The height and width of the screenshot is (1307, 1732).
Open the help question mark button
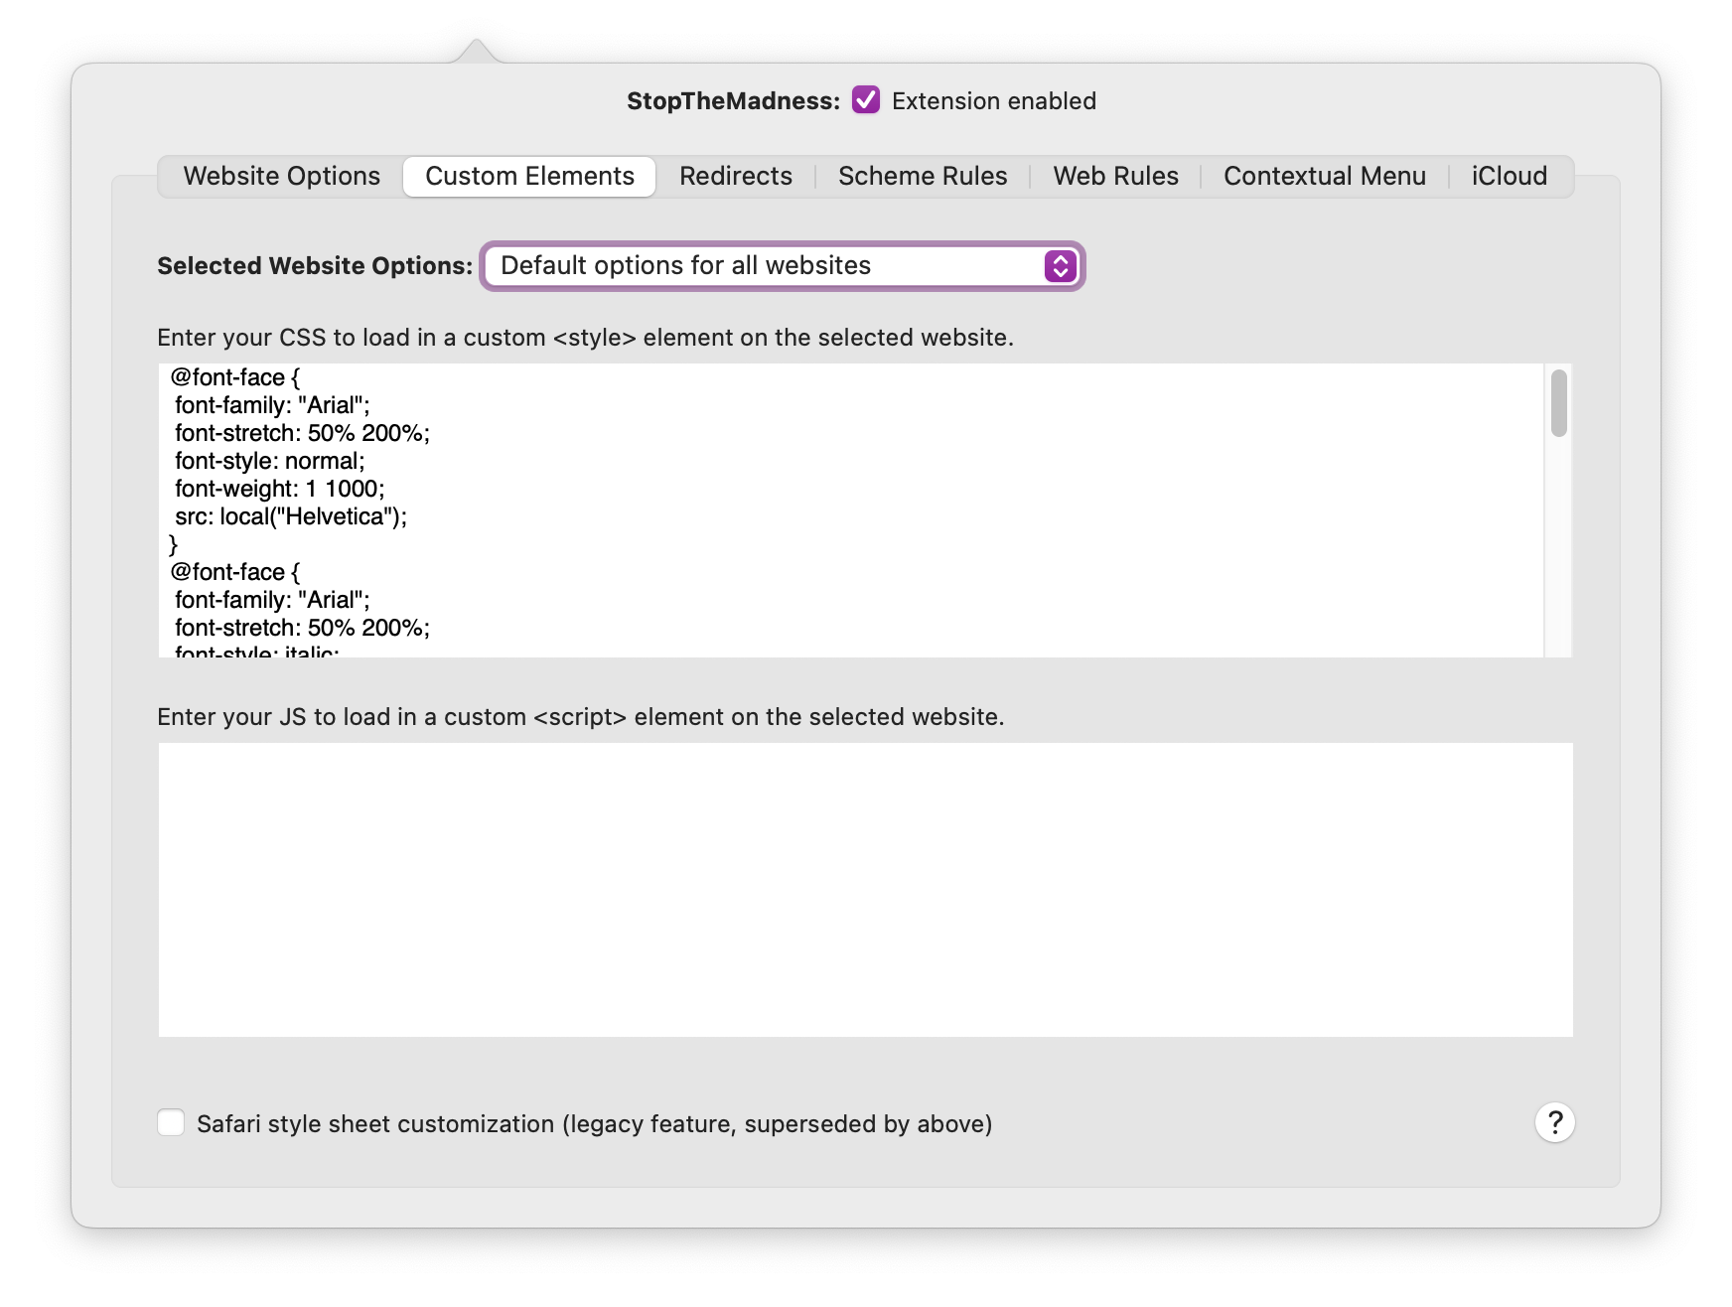(1554, 1122)
